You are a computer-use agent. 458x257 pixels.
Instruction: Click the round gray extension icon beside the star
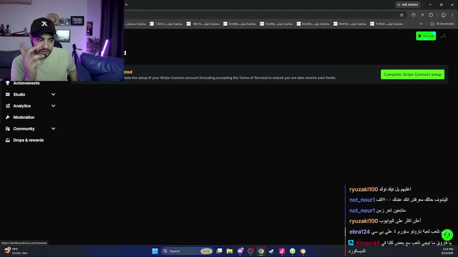pyautogui.click(x=414, y=15)
